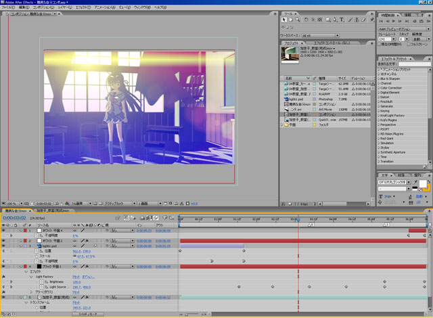Select the Zoom magnifier tool

298,20
